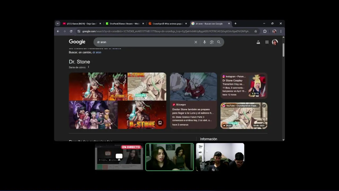Screen dimensions: 339x191
Task: Close the DosParaElBaneo Stream tab
Action: point(143,24)
